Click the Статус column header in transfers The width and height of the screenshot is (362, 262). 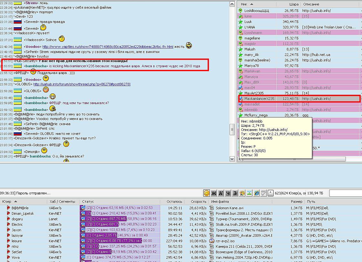(88, 202)
